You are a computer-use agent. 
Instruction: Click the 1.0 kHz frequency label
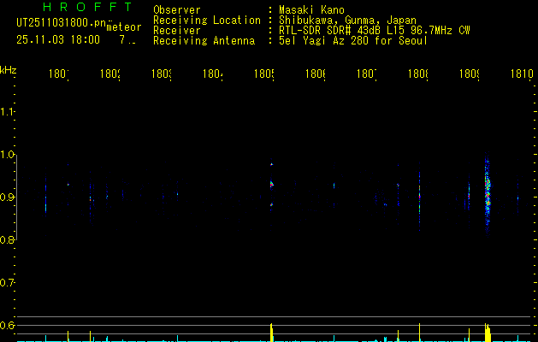coord(7,155)
